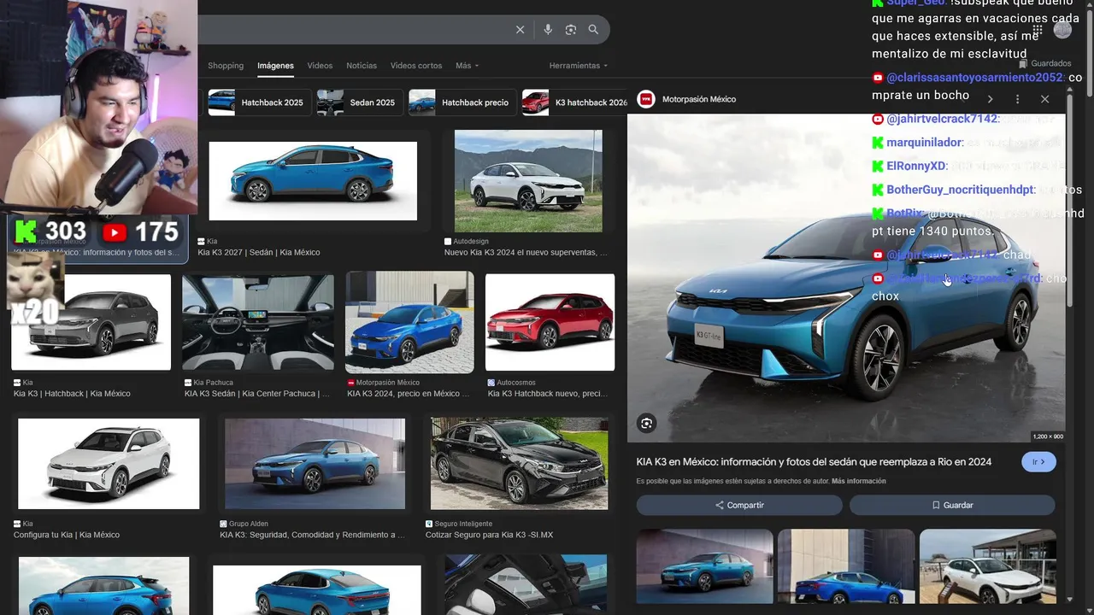
Task: Open first related blue sedan image below Compartir
Action: pos(704,566)
